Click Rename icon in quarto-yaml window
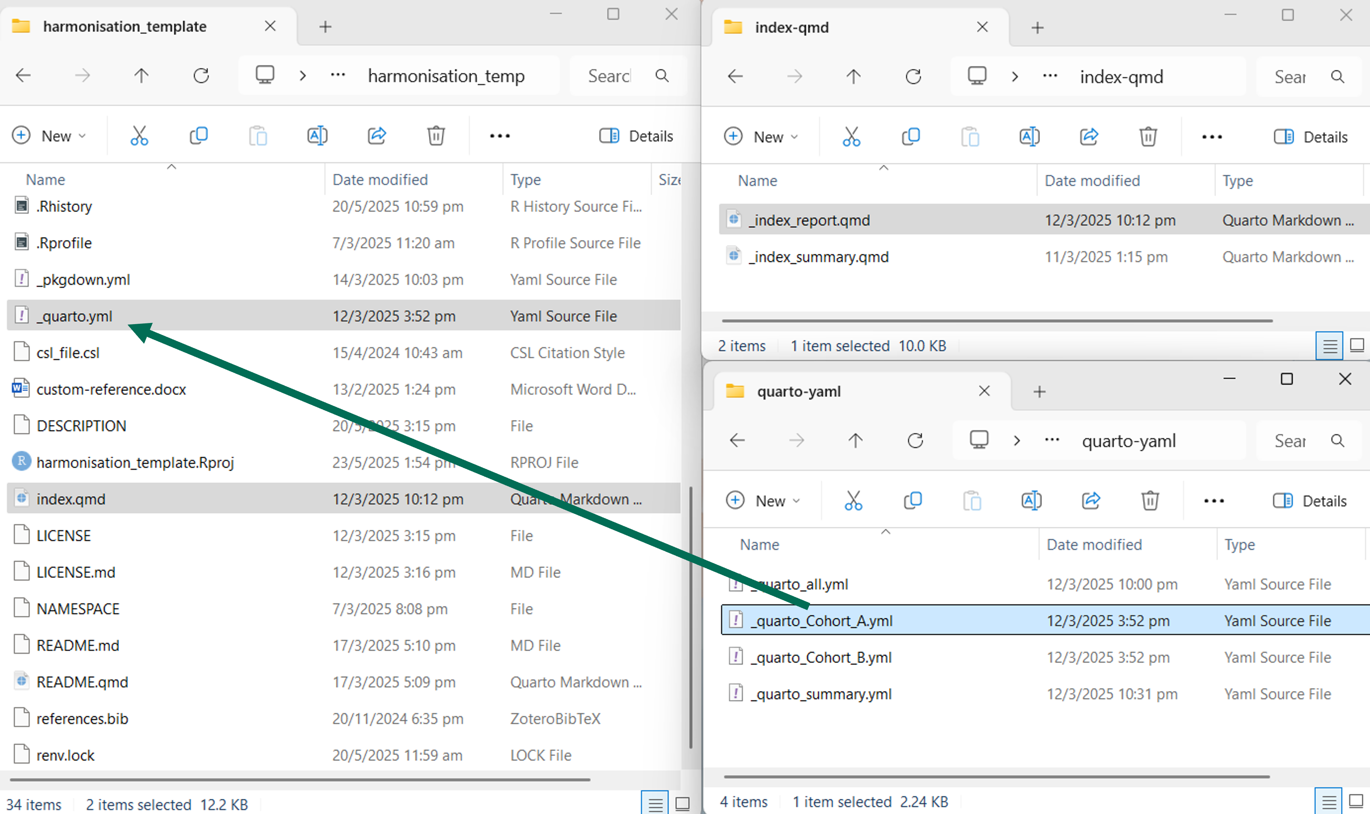1370x814 pixels. (1031, 501)
